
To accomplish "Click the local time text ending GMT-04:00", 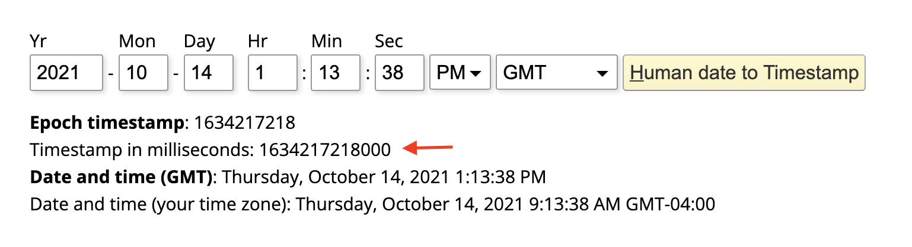I will click(x=505, y=204).
